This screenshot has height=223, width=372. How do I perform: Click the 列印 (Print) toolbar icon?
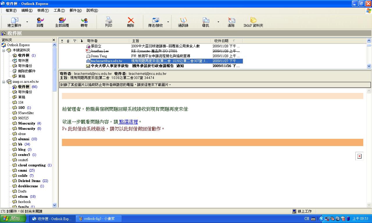[x=109, y=20]
